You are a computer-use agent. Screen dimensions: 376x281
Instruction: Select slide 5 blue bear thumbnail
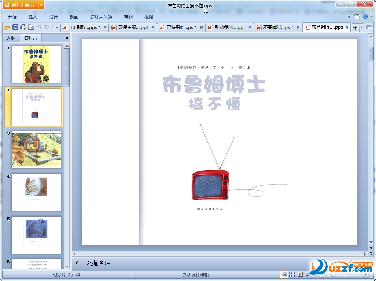pos(36,235)
